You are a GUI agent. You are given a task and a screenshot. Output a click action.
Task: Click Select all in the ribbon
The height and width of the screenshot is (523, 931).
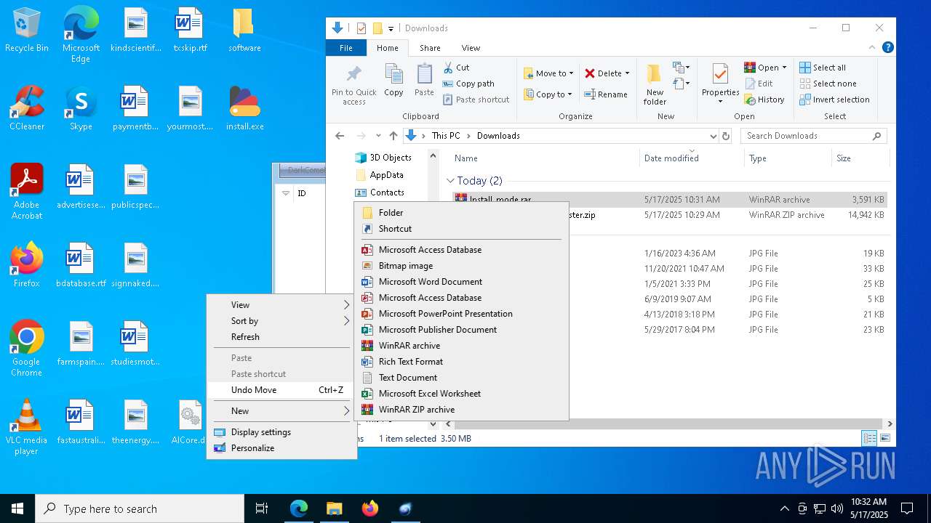point(823,68)
